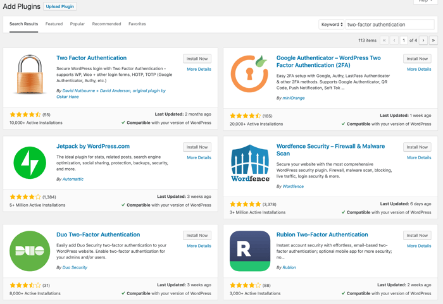Viewport: 443px width, 304px height.
Task: Click '20,000+ Active Installations' text
Action: (256, 124)
